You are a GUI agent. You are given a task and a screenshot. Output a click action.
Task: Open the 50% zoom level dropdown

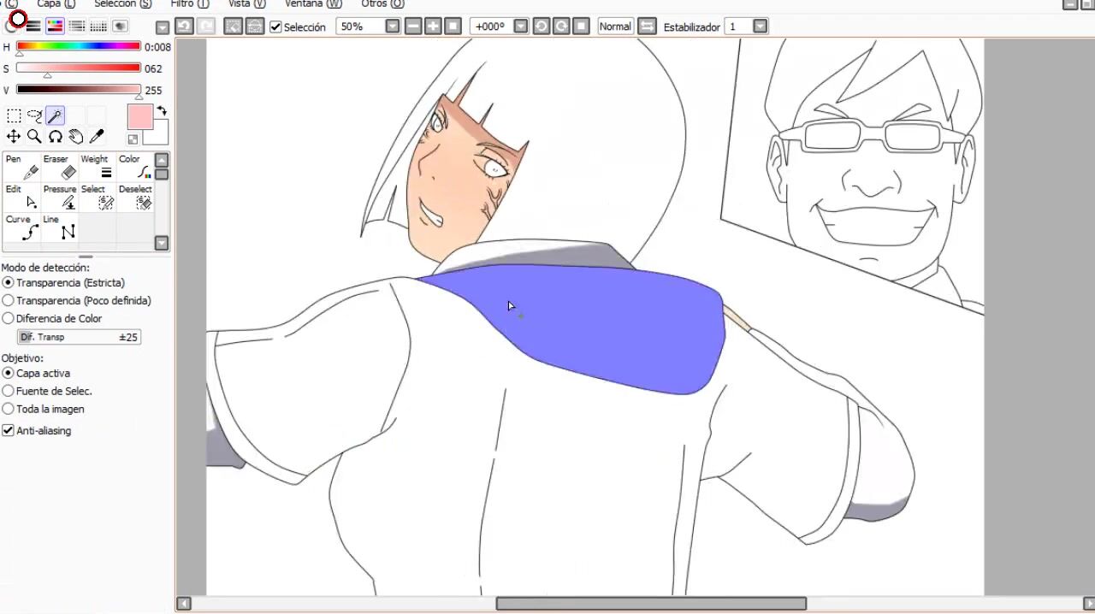point(392,27)
